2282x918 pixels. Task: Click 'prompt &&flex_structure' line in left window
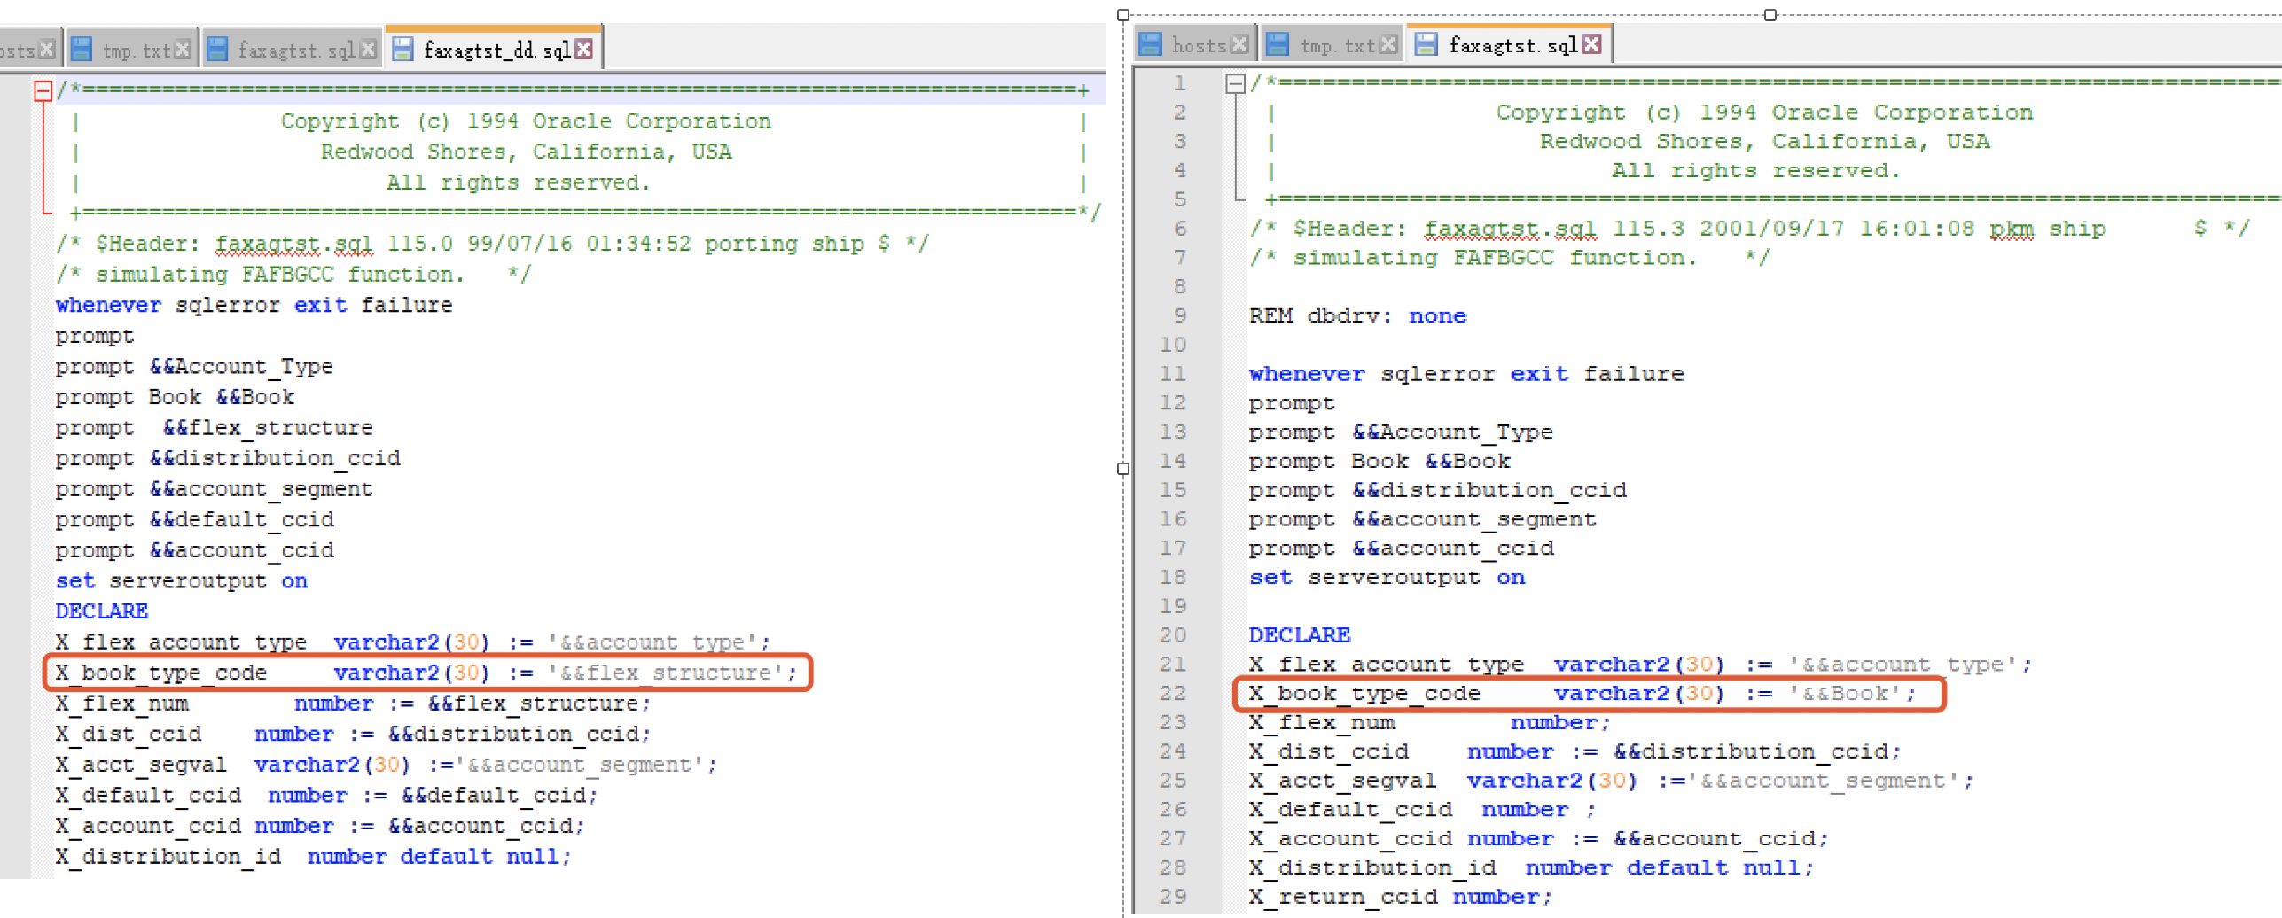pyautogui.click(x=214, y=428)
